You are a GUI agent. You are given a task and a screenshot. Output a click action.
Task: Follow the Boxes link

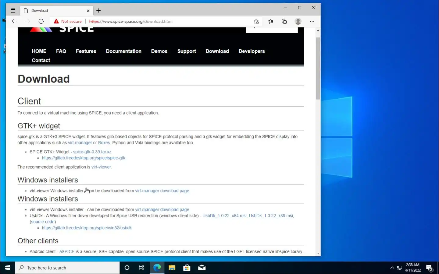104,143
